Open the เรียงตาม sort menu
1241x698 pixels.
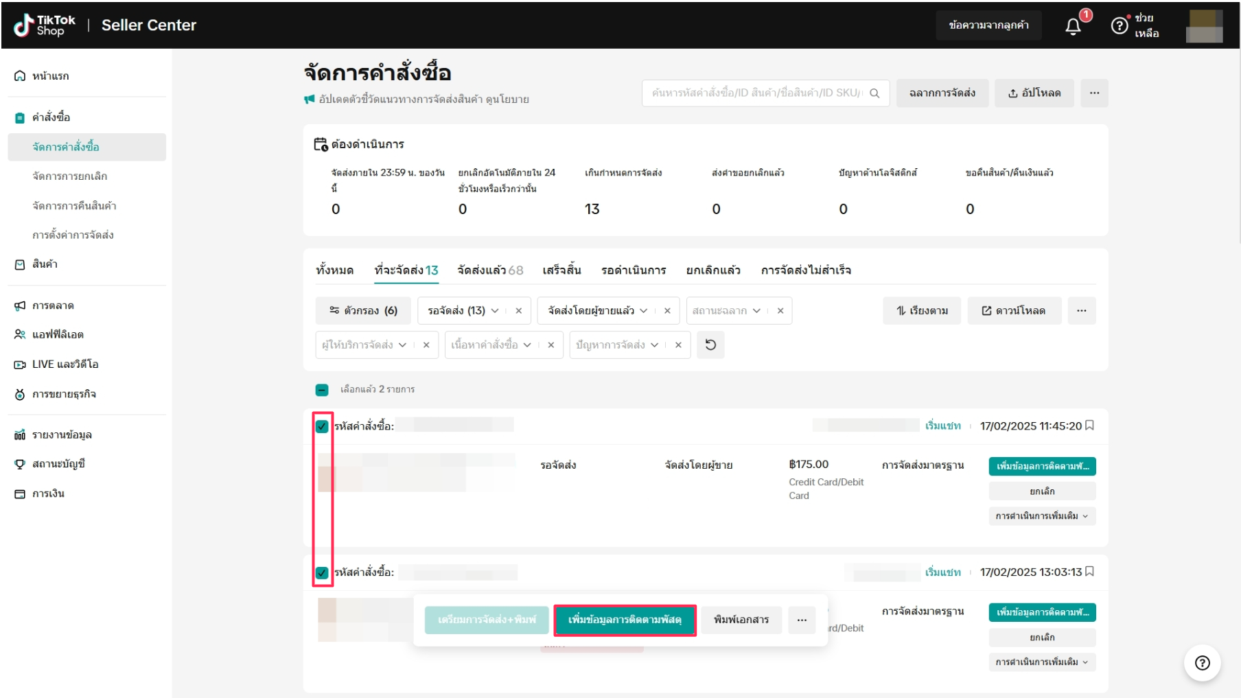pos(922,311)
